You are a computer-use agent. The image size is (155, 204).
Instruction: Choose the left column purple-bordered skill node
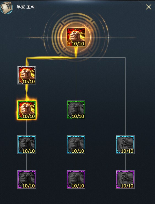coord(27,179)
